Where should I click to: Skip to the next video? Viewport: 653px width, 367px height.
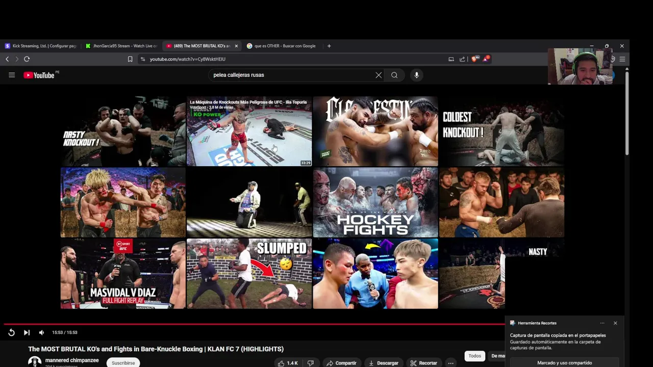(27, 332)
